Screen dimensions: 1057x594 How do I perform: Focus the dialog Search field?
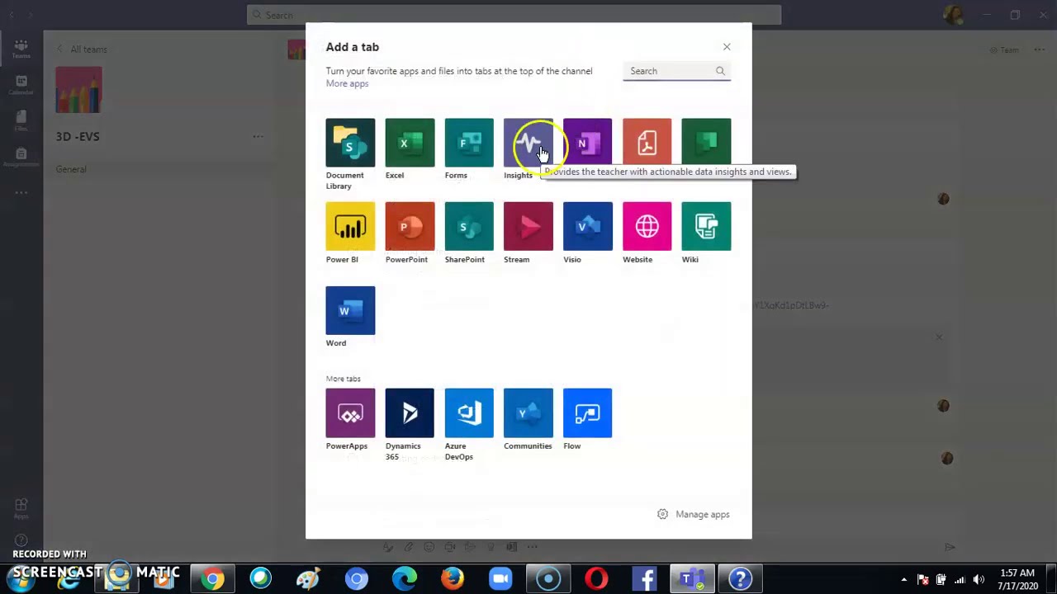(x=676, y=71)
